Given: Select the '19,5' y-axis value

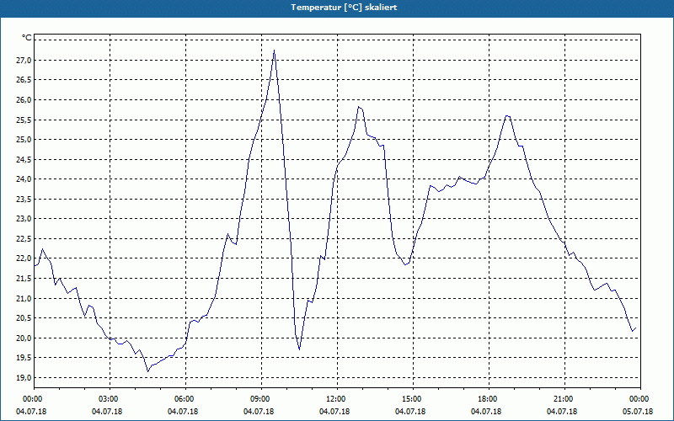Looking at the screenshot, I should pos(24,358).
